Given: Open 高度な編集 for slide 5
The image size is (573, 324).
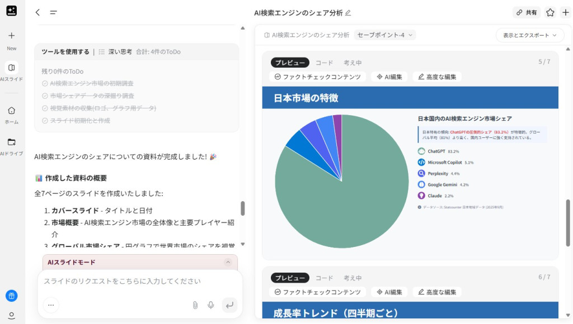Looking at the screenshot, I should (437, 77).
